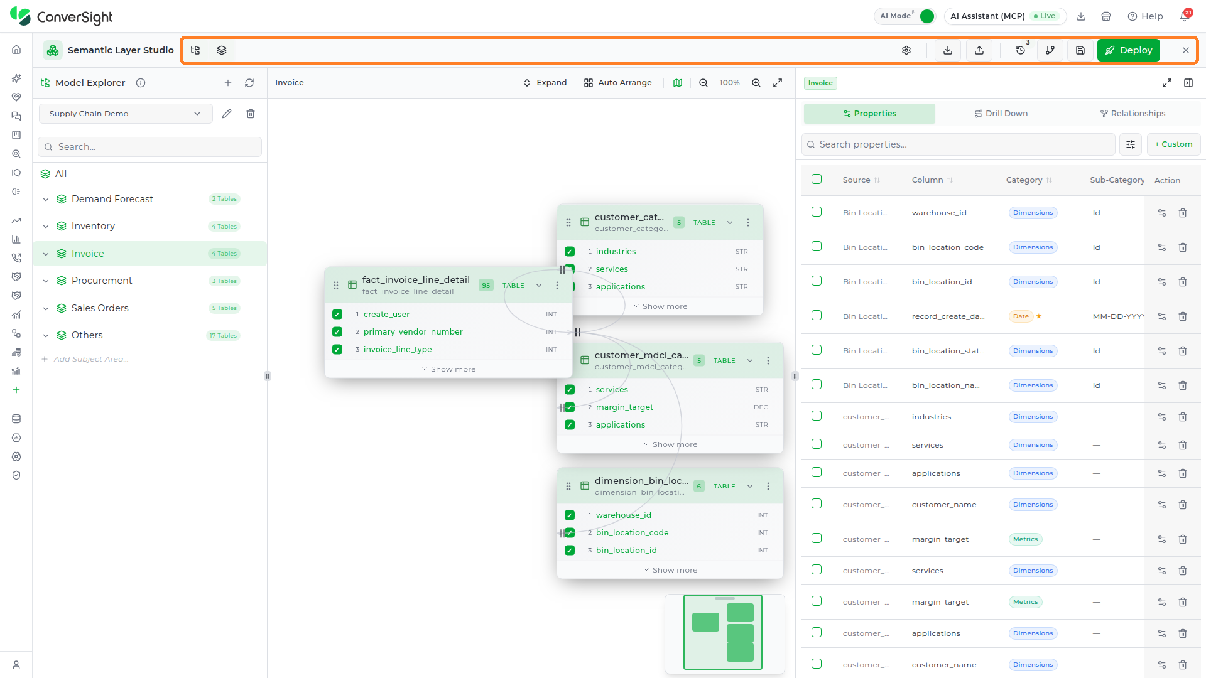The height and width of the screenshot is (678, 1206).
Task: Switch to the Relationships tab
Action: coord(1133,114)
